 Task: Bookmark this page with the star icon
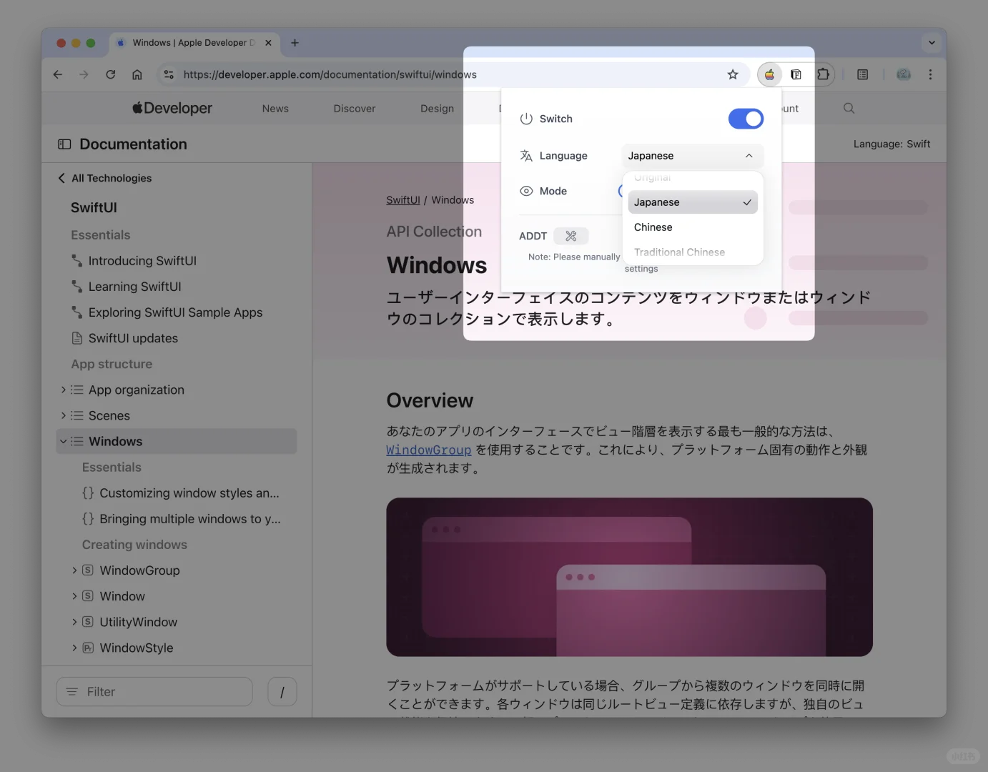pos(733,74)
